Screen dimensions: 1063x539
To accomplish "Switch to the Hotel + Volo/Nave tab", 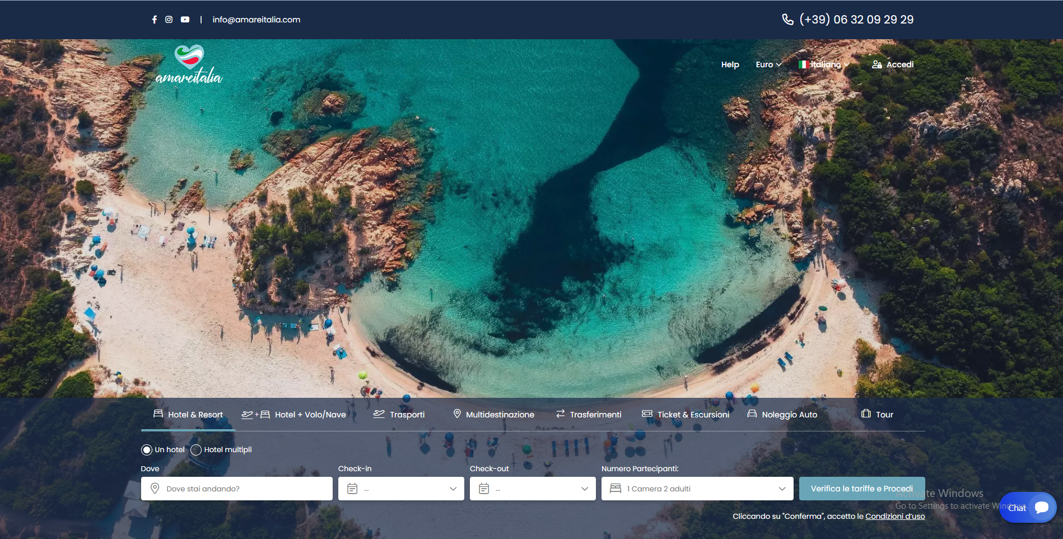I will coord(294,415).
